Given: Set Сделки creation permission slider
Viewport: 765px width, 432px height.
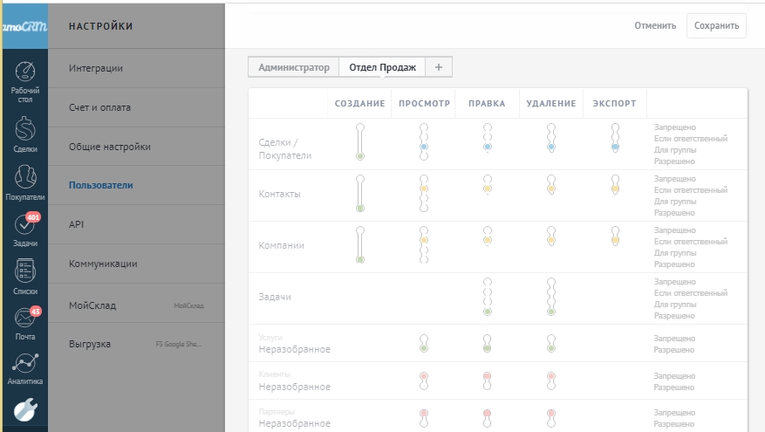Looking at the screenshot, I should pyautogui.click(x=360, y=143).
